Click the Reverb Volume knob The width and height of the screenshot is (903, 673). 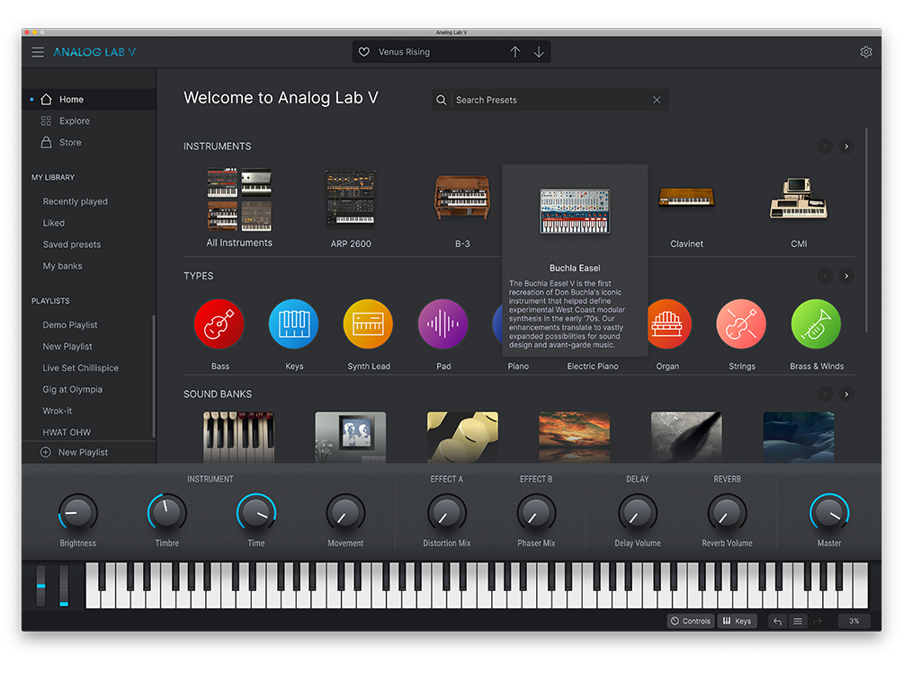pyautogui.click(x=727, y=512)
